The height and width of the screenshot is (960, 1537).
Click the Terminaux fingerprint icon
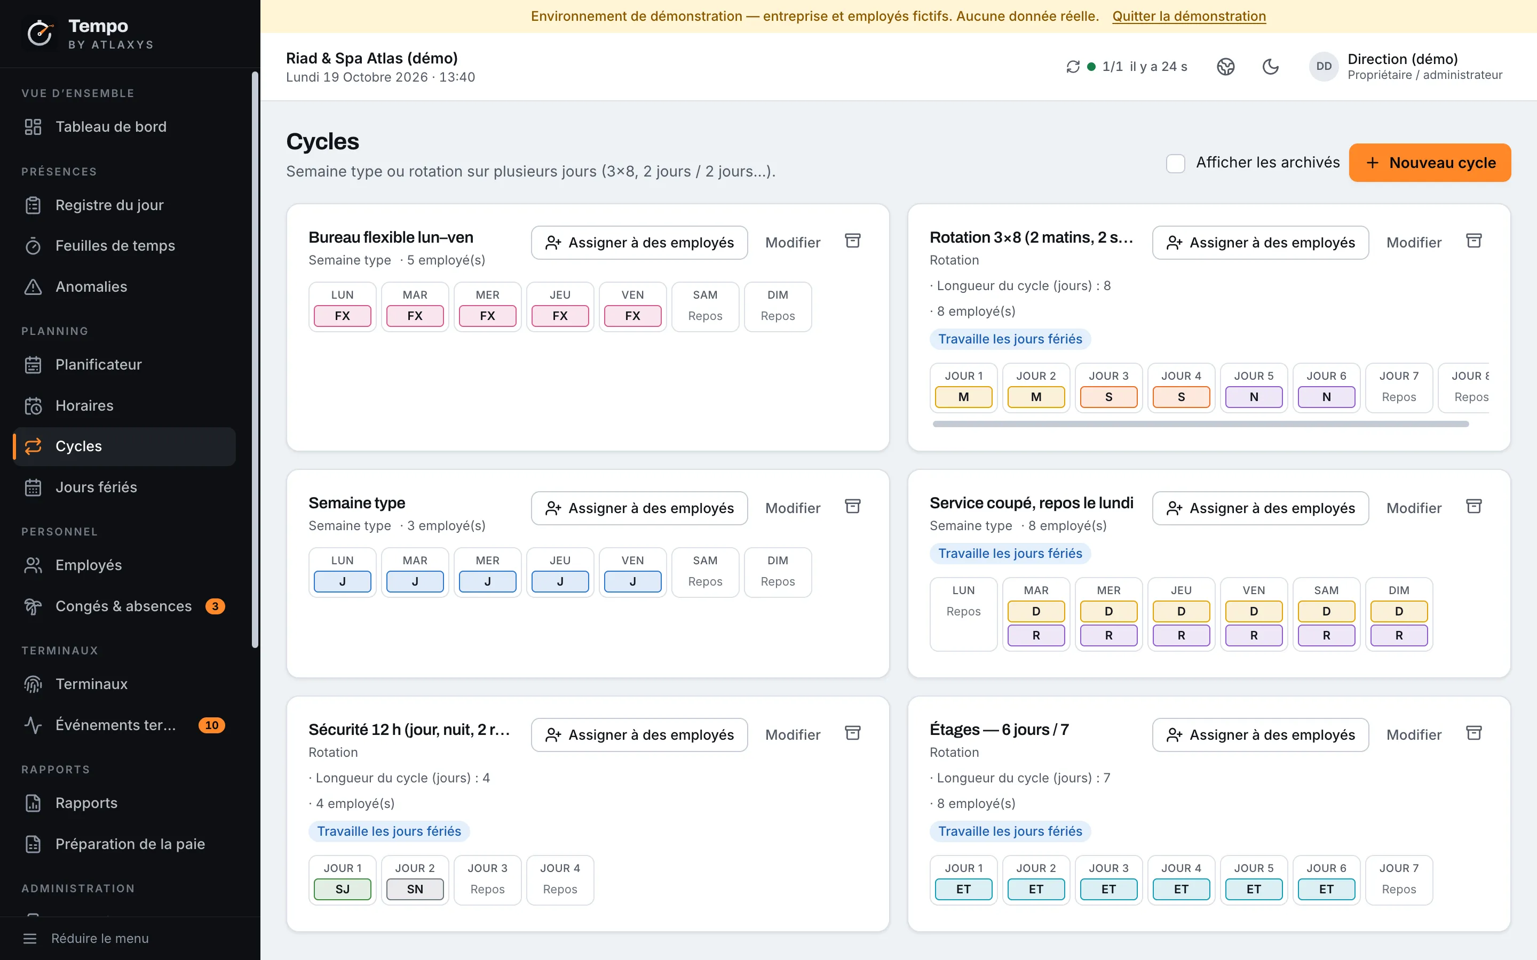[33, 684]
